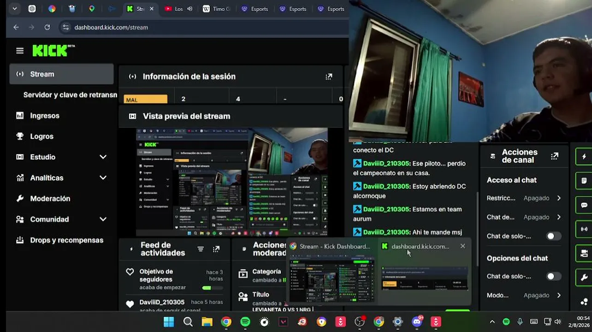This screenshot has width=592, height=332.
Task: Open the clock showing 00:54 2/8/2026
Action: 579,322
